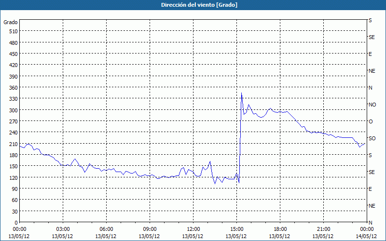Select the 12:00 time label

pyautogui.click(x=193, y=229)
